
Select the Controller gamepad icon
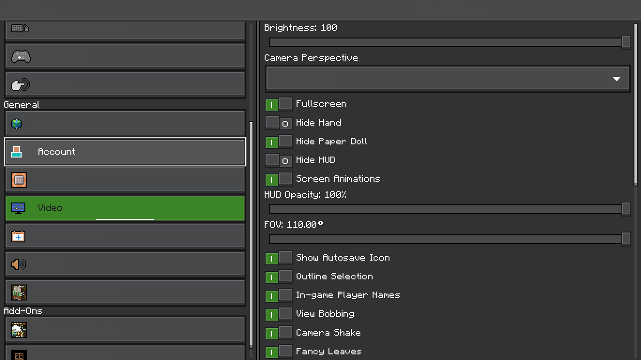tap(21, 57)
